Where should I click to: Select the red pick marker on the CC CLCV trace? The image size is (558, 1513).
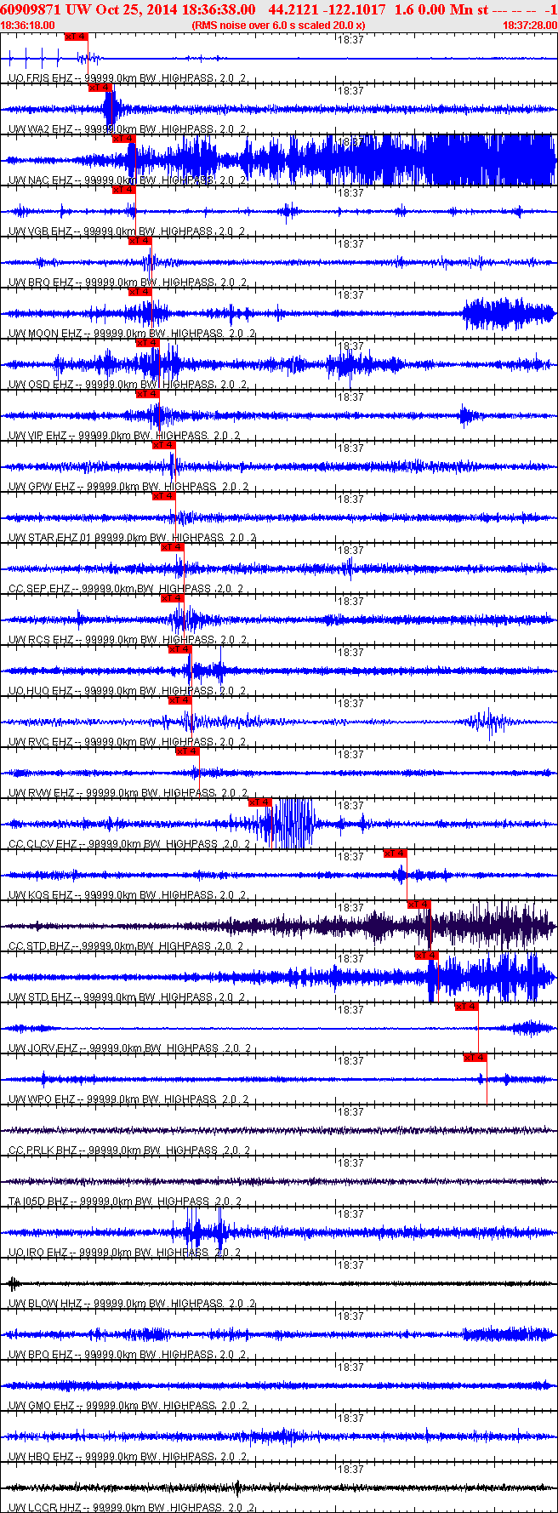tap(259, 802)
